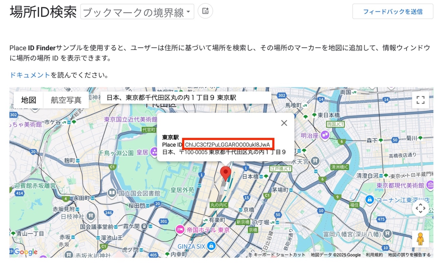Click 国立国会図書館 library icon
Viewport: 443px width, 263px height.
(x=112, y=193)
